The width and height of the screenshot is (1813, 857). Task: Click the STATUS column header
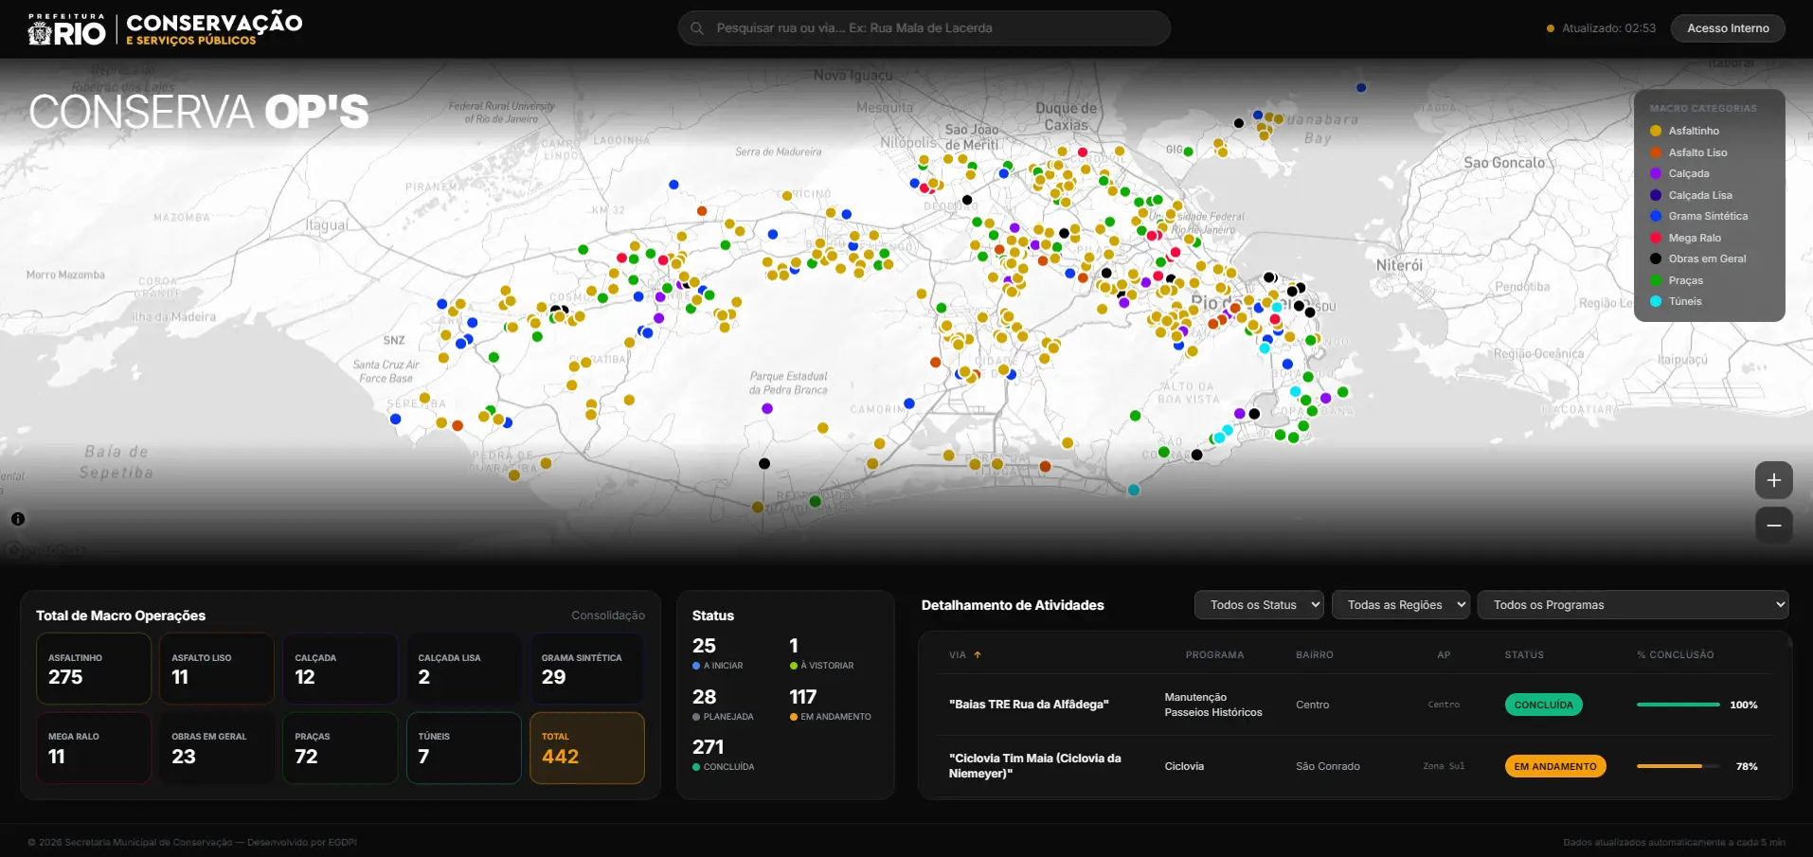click(x=1524, y=655)
